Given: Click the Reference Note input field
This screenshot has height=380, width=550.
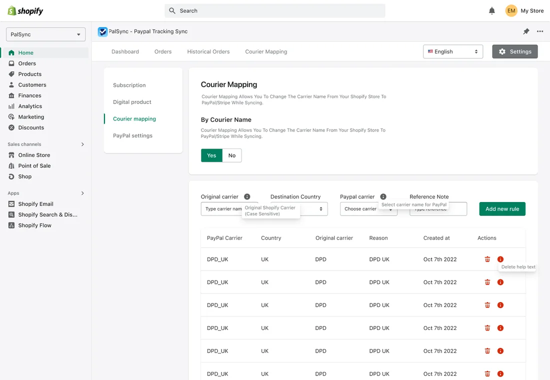Looking at the screenshot, I should point(438,209).
